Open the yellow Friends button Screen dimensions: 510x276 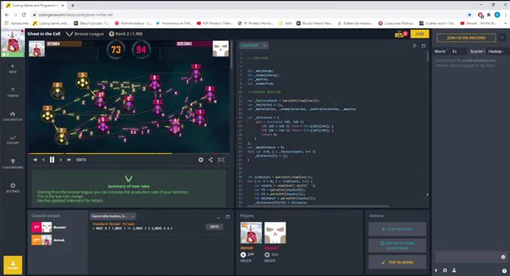pyautogui.click(x=13, y=265)
